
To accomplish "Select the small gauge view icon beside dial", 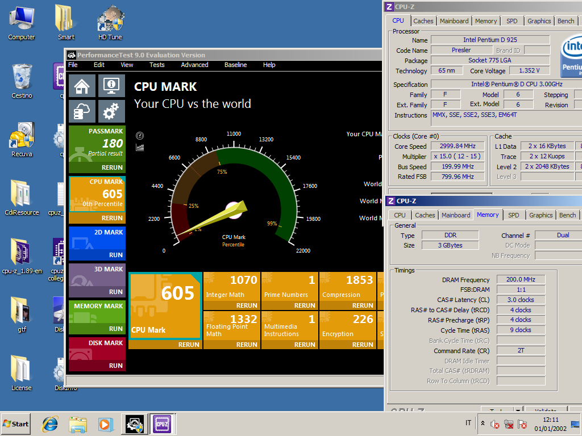I will point(140,136).
